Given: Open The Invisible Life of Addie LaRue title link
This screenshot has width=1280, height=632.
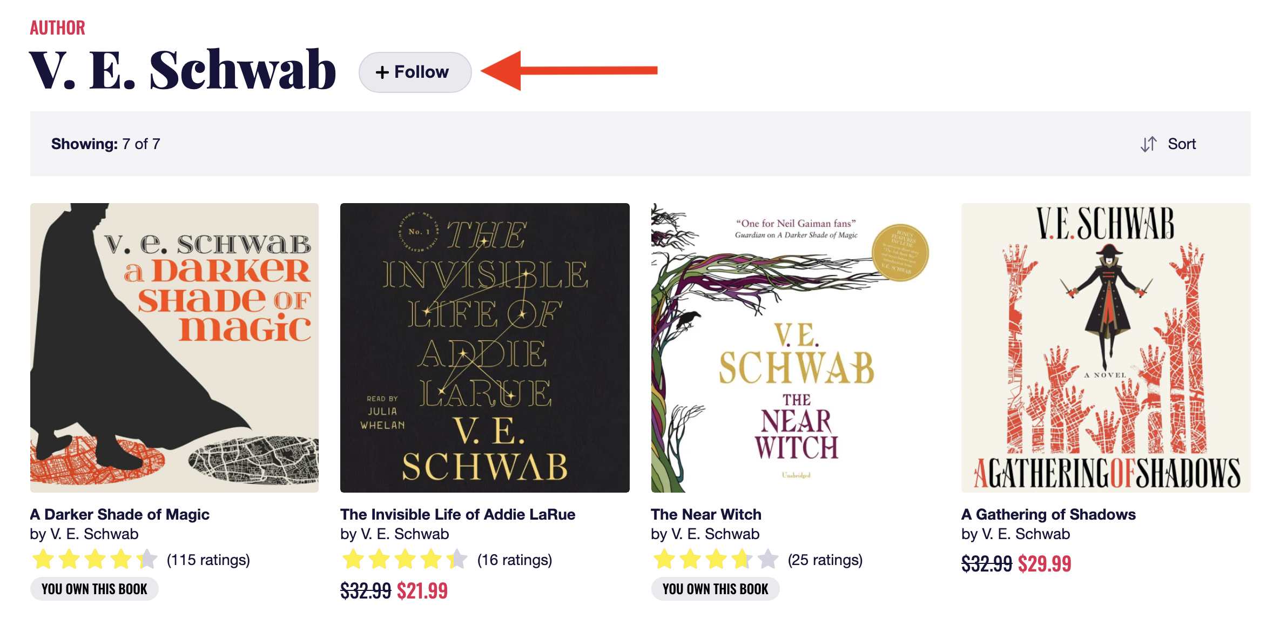Looking at the screenshot, I should 457,514.
